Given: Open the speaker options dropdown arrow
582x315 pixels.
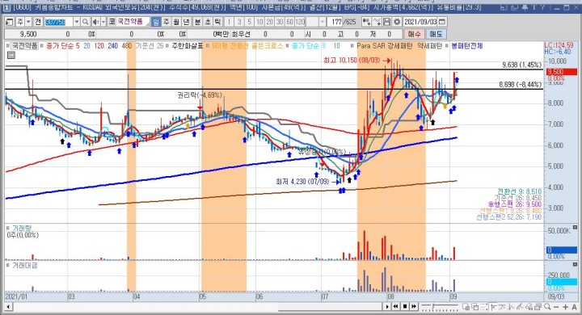Looking at the screenshot, I should (103, 22).
